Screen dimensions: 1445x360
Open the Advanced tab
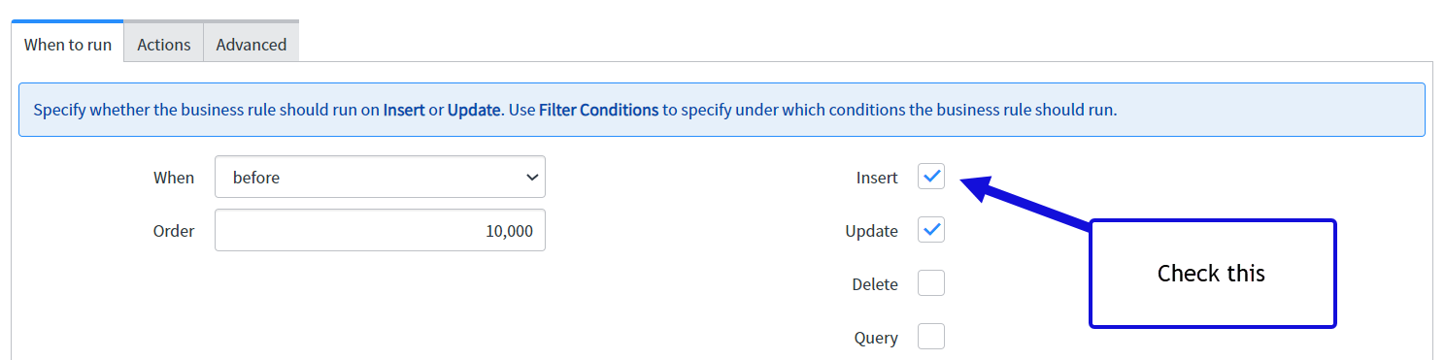[251, 44]
